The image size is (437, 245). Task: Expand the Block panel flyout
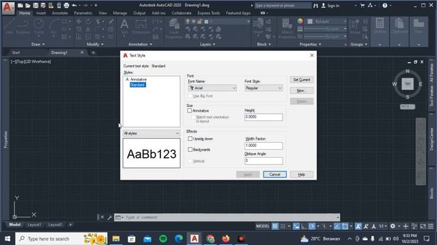point(264,44)
